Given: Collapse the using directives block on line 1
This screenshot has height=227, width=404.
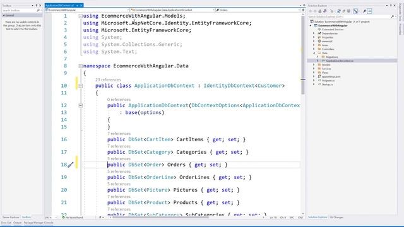Looking at the screenshot, I should click(80, 16).
